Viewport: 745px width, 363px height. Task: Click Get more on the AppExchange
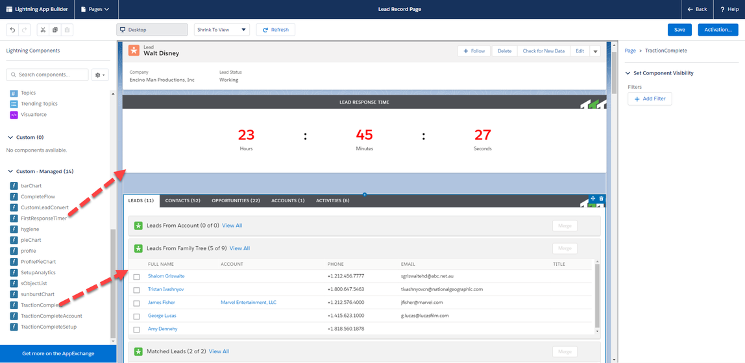point(58,353)
